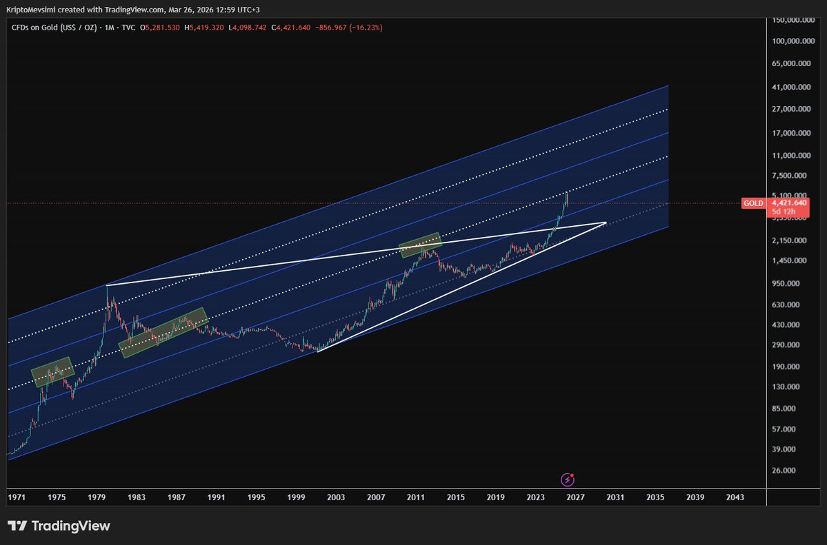The width and height of the screenshot is (827, 545).
Task: Select the green box spanning 1983 to 1989
Action: 163,333
